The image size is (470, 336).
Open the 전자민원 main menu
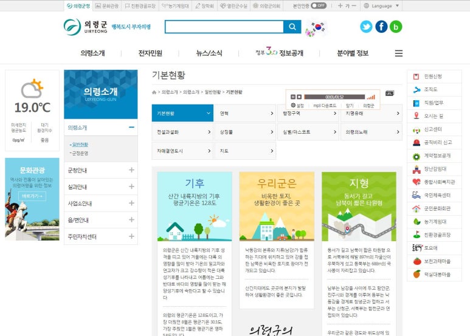[150, 53]
